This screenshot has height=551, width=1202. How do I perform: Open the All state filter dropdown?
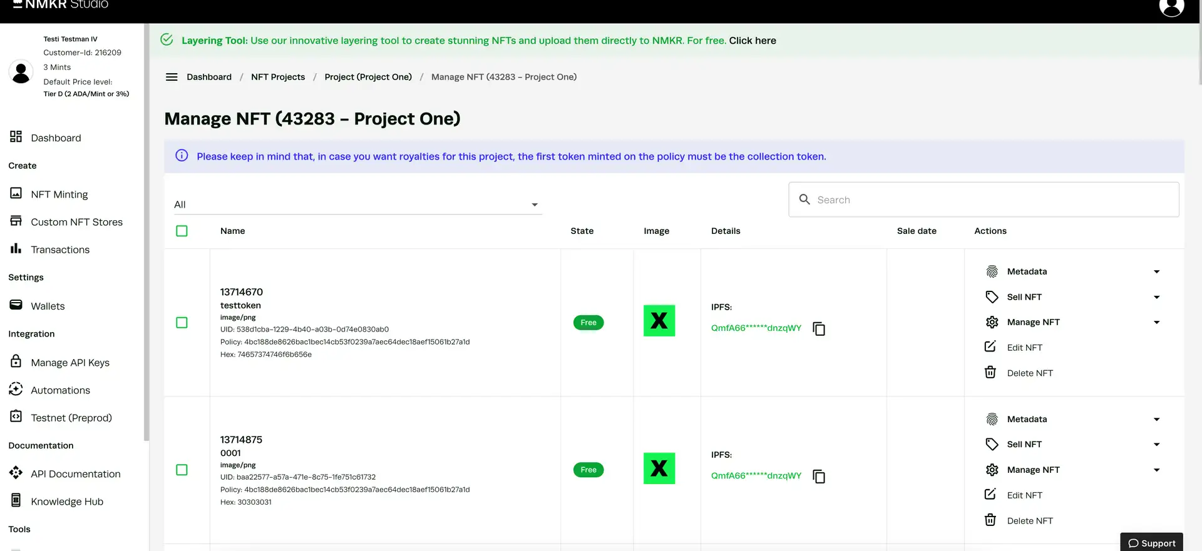(x=357, y=205)
